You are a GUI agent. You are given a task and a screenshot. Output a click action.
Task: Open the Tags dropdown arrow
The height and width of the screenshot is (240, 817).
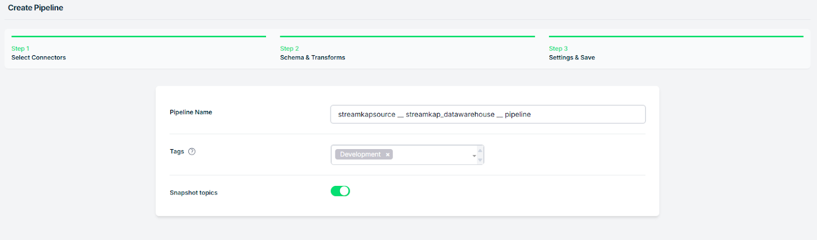point(474,156)
